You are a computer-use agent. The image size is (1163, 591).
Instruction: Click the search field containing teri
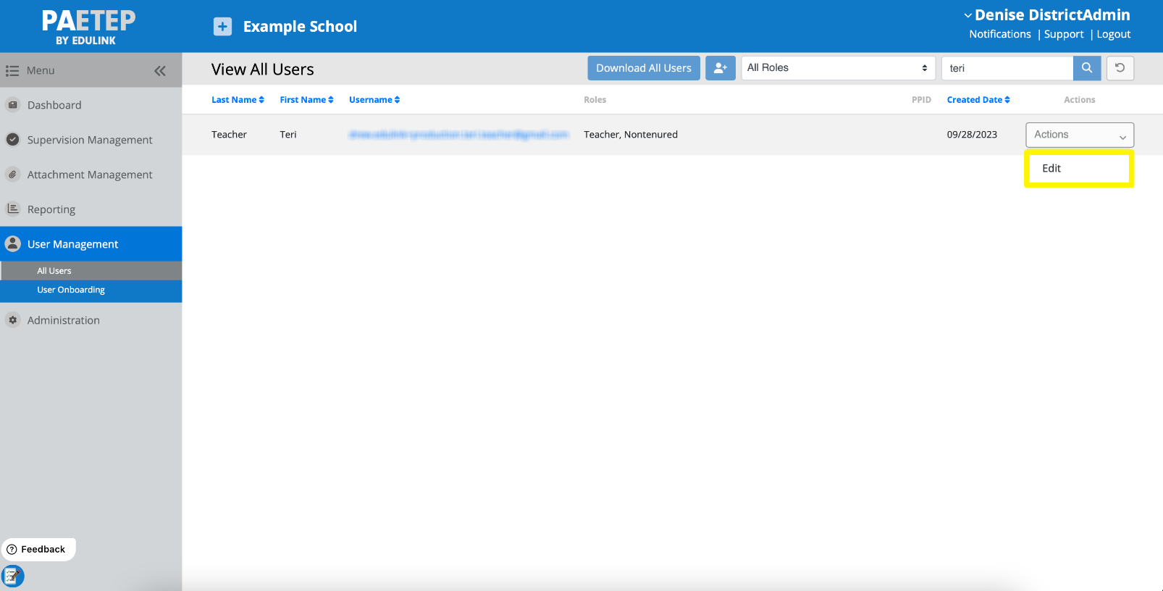(1007, 68)
